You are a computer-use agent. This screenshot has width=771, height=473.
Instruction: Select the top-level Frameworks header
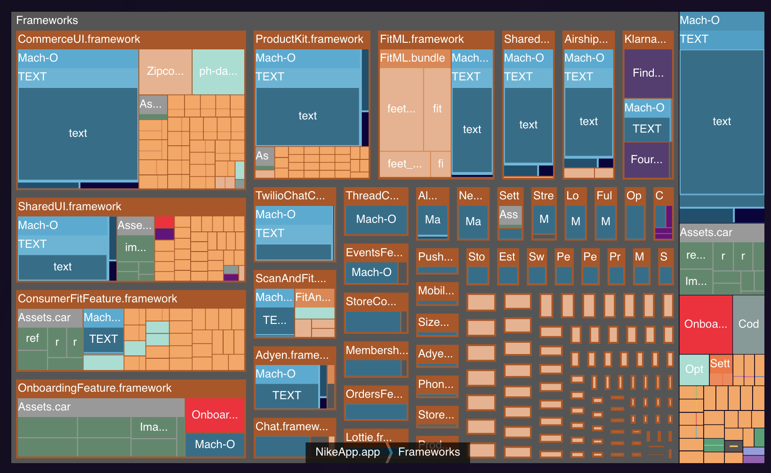pyautogui.click(x=345, y=21)
